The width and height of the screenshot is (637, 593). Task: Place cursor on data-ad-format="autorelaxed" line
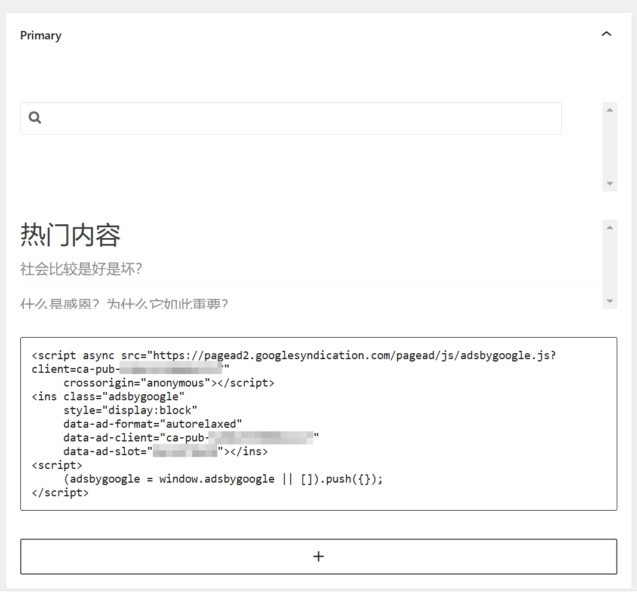coord(153,424)
